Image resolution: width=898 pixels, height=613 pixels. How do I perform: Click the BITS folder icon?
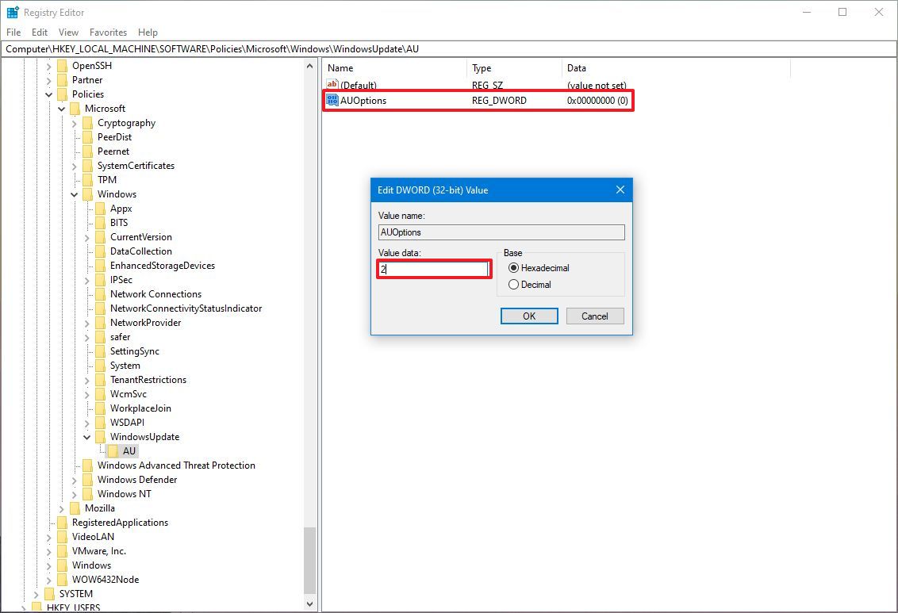tap(100, 223)
